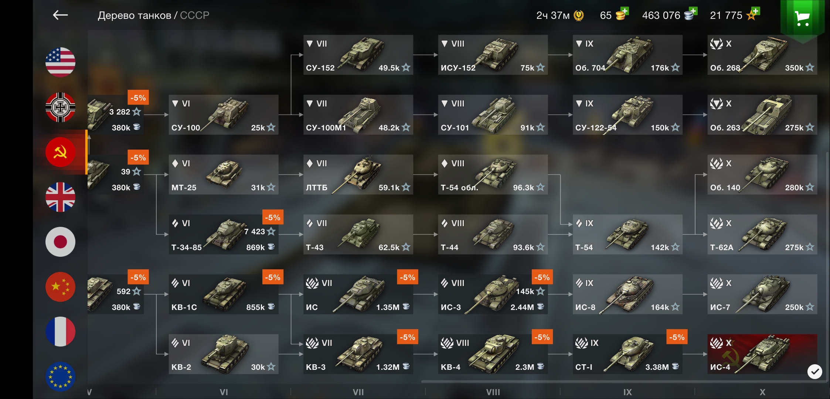Open the КВ-2 tank card
Screen dimensions: 830x399
pyautogui.click(x=224, y=354)
